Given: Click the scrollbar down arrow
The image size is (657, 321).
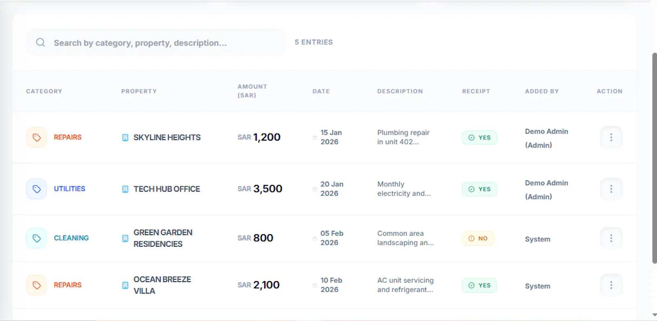Looking at the screenshot, I should (655, 316).
